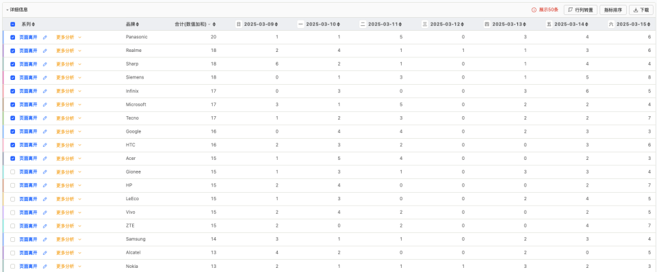Uncheck the Realme row checkbox
The width and height of the screenshot is (657, 272).
tap(12, 51)
